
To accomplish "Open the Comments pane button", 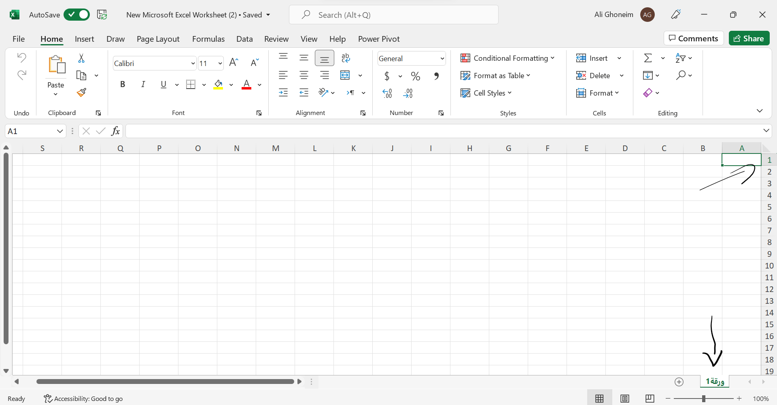I will coord(694,38).
